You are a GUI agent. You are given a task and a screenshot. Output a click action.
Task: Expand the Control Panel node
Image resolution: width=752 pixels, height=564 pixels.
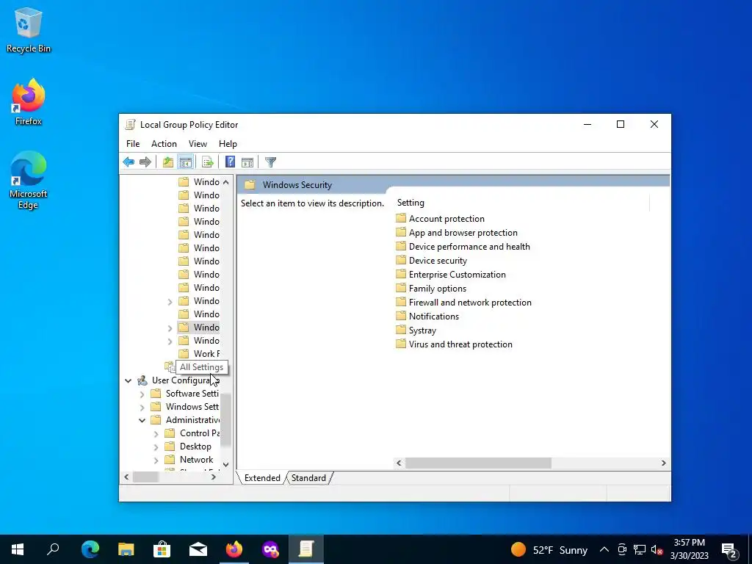(x=156, y=434)
